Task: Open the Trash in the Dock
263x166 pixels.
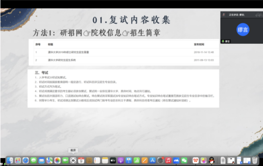Action: pyautogui.click(x=255, y=160)
